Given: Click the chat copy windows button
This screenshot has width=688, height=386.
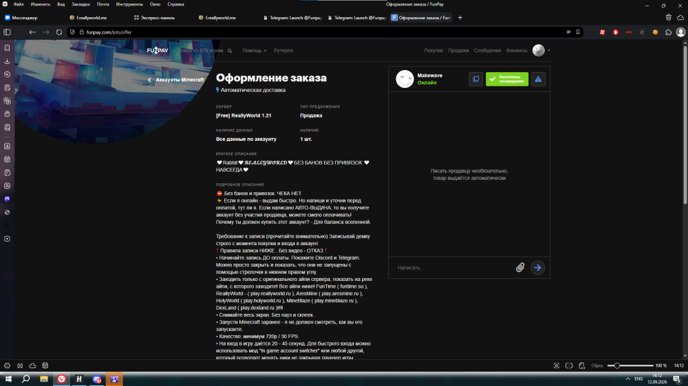Looking at the screenshot, I should (475, 79).
